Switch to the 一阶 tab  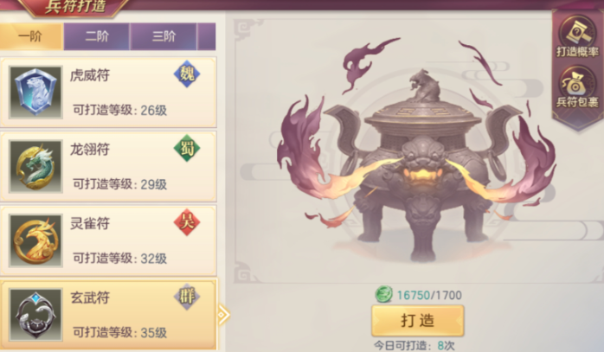click(x=31, y=36)
